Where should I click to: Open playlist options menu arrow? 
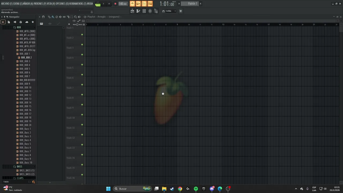(x=40, y=17)
